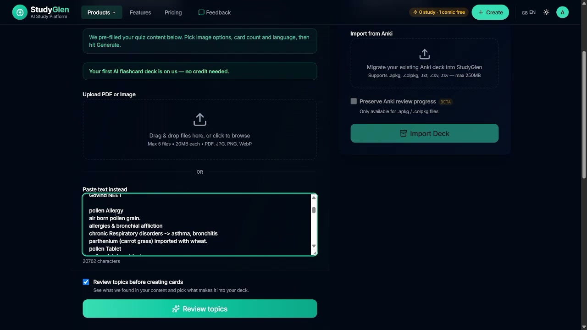Click the StudyGlen brain logo icon
The height and width of the screenshot is (330, 587).
click(x=20, y=12)
